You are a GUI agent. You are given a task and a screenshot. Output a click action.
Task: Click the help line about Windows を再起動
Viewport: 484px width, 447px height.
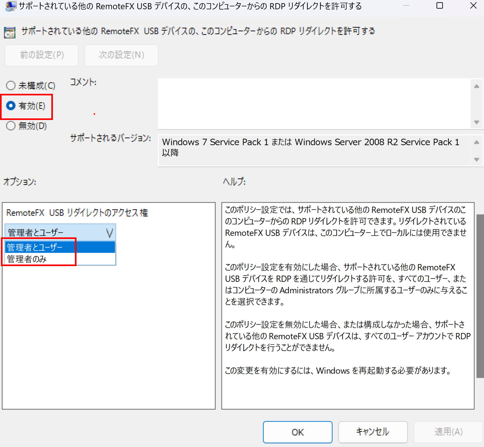tap(338, 370)
